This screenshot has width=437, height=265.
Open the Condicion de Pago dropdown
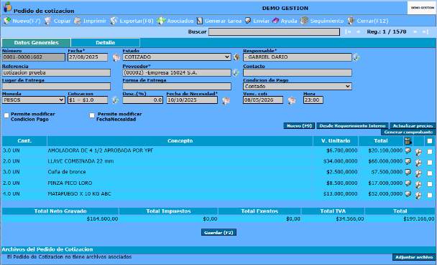click(x=298, y=87)
